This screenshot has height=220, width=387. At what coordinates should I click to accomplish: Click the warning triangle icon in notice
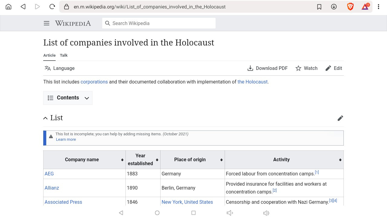51,137
